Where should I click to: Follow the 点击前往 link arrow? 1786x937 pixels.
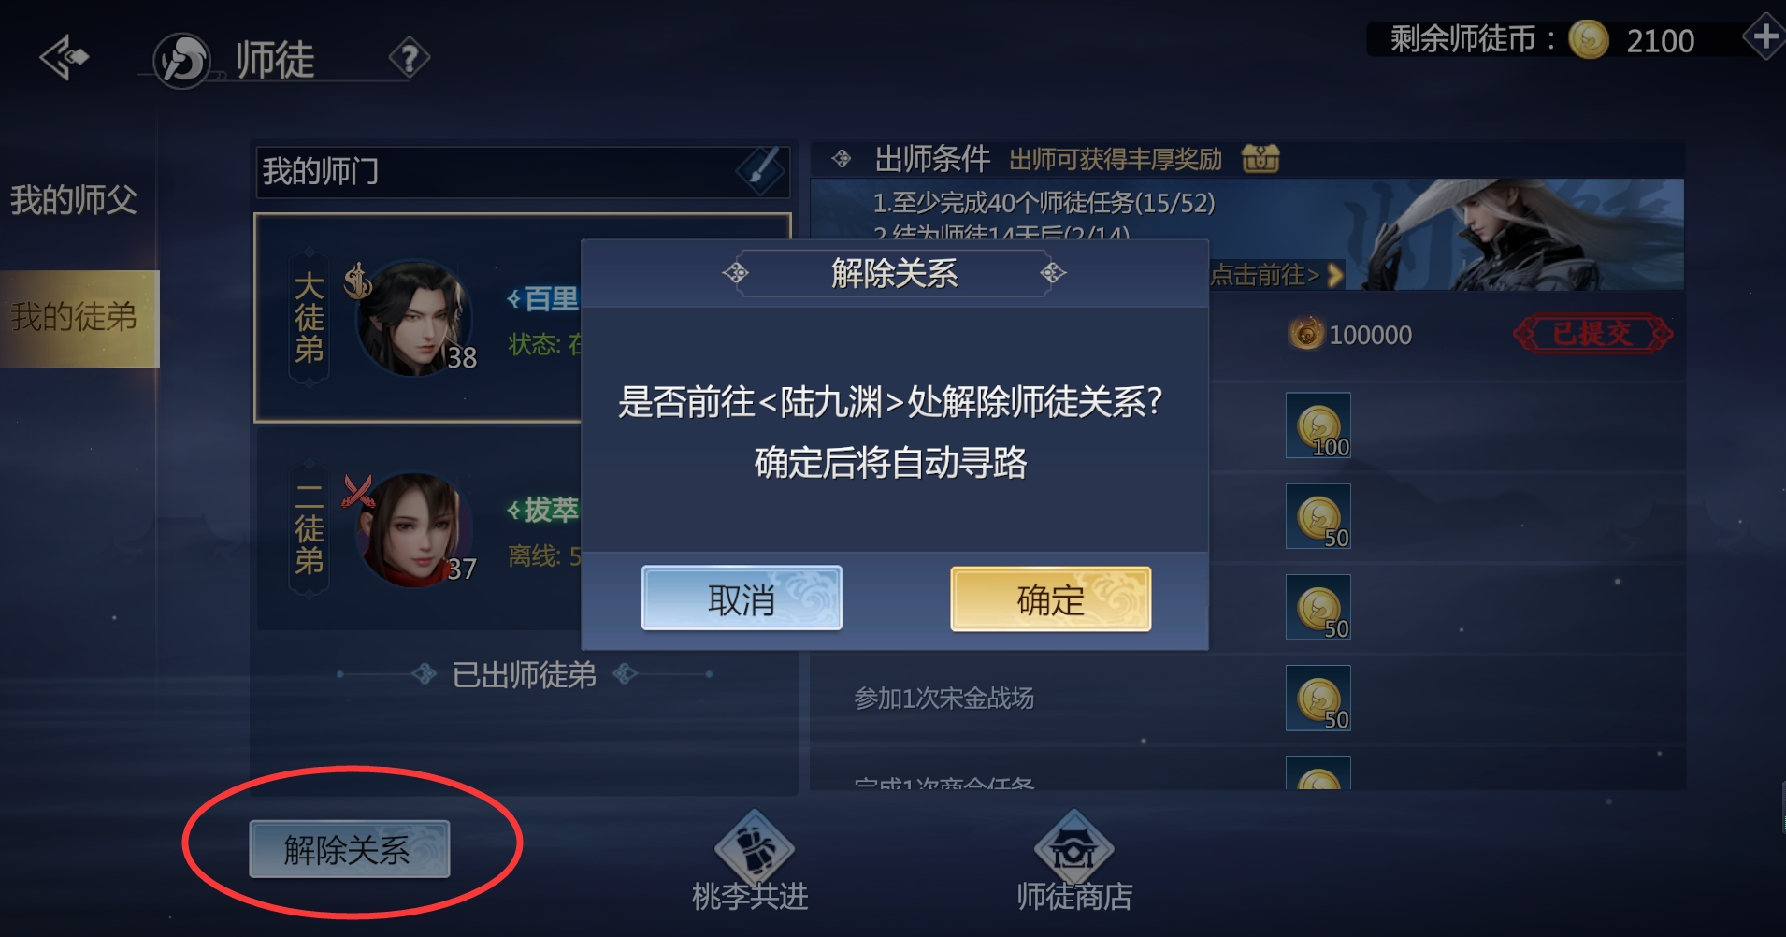coord(1276,275)
